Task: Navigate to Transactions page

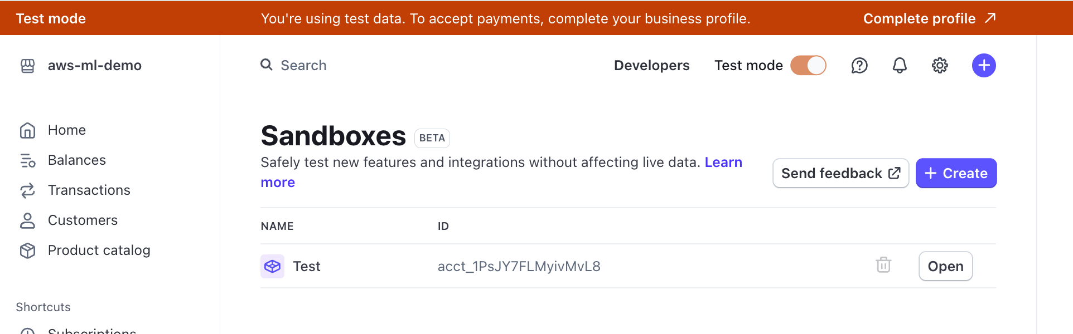Action: coord(89,190)
